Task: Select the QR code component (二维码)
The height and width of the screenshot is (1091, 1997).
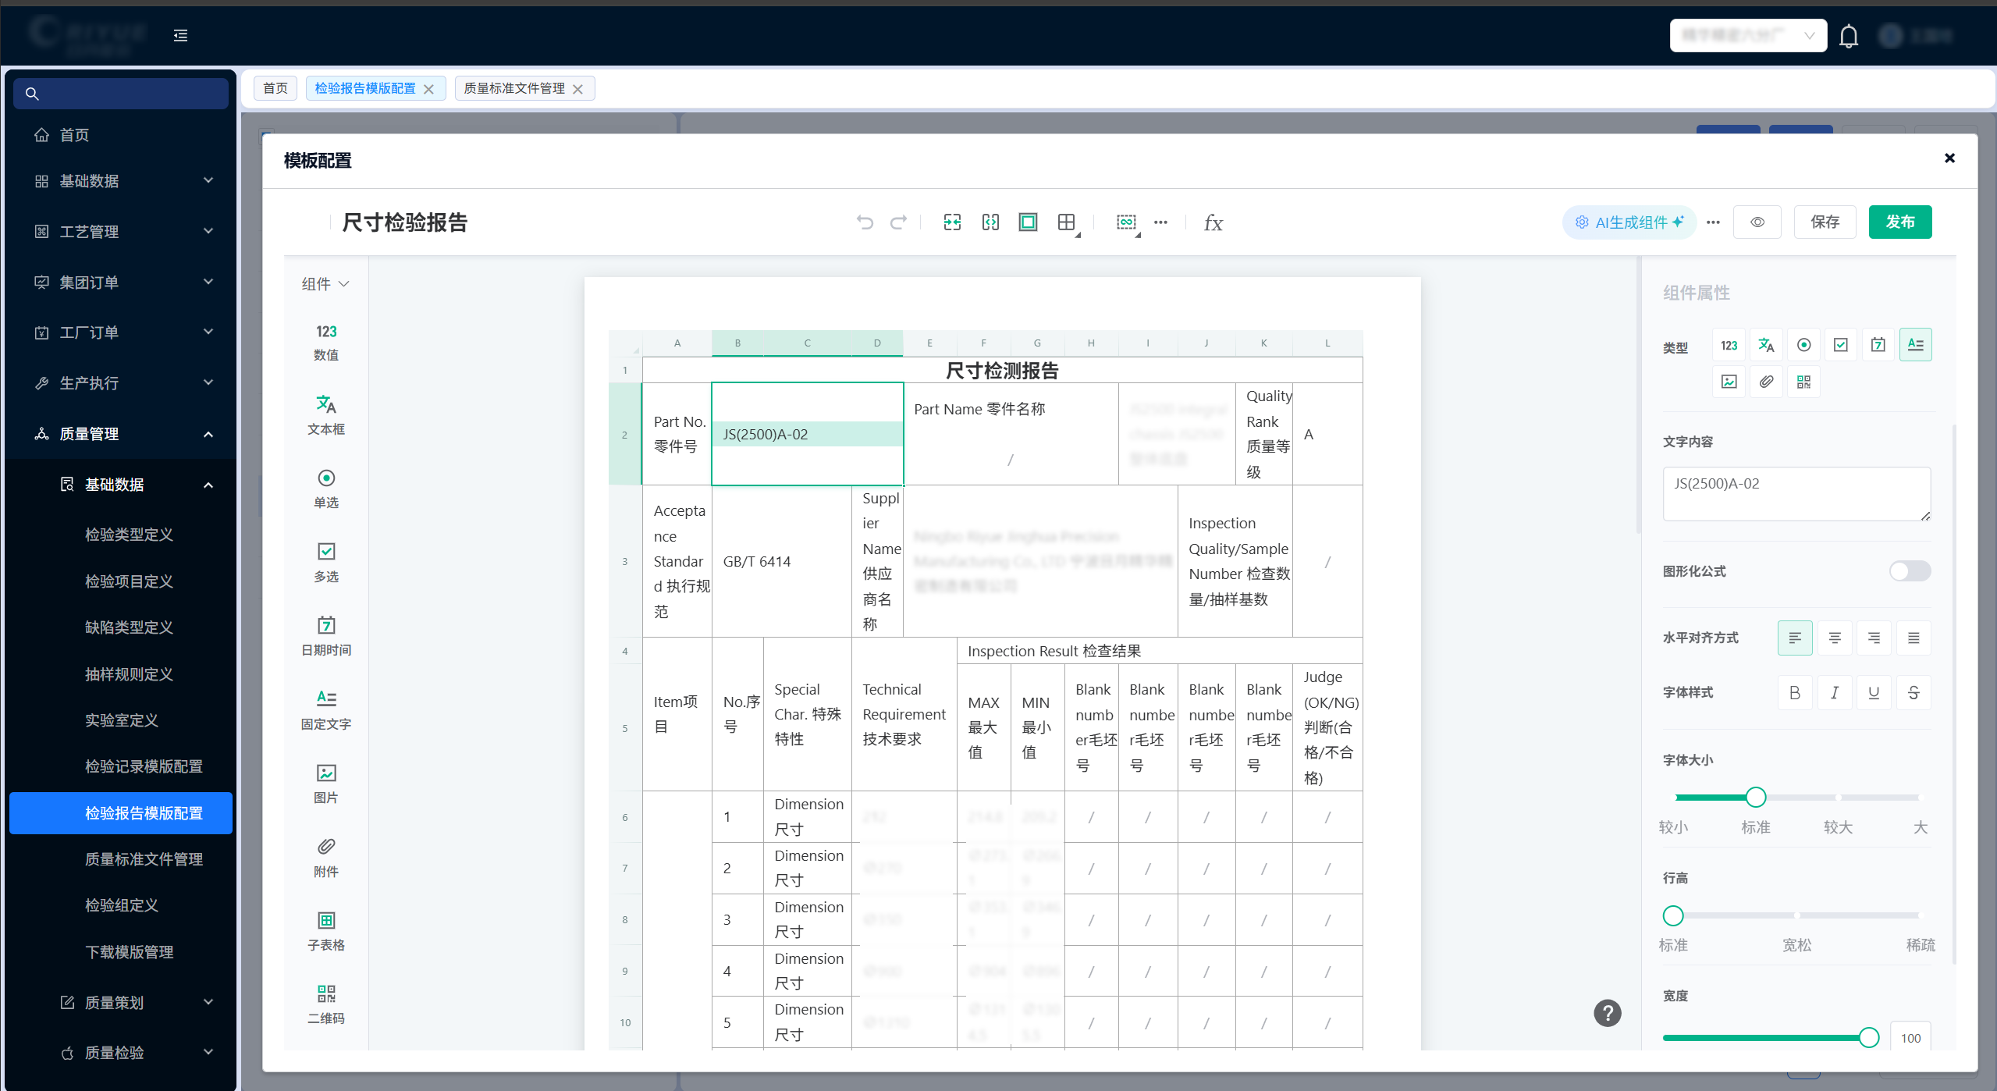Action: coord(325,1003)
